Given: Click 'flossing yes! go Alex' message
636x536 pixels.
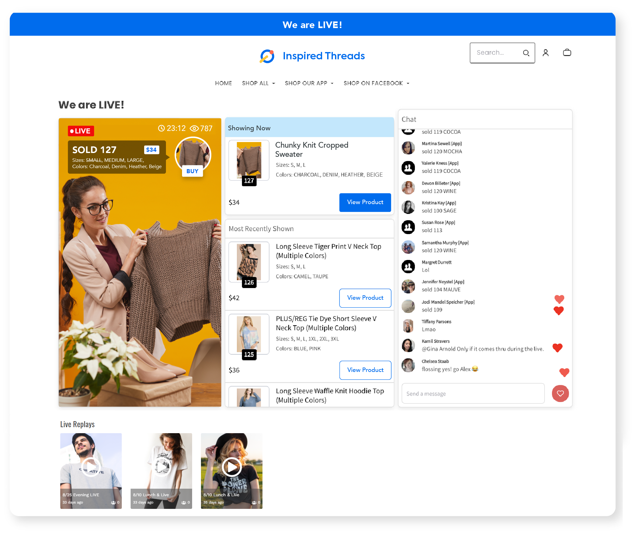Looking at the screenshot, I should tap(450, 369).
